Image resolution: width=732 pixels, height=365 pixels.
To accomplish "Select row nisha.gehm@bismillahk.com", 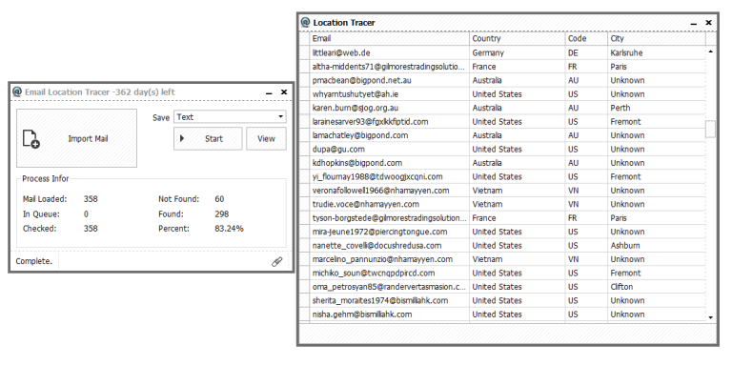I will [x=502, y=314].
